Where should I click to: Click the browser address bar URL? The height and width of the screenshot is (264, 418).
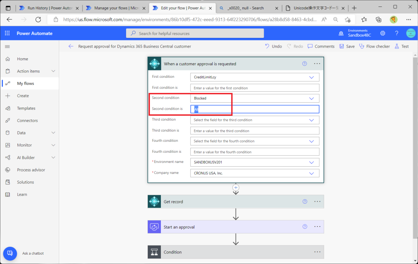click(189, 20)
